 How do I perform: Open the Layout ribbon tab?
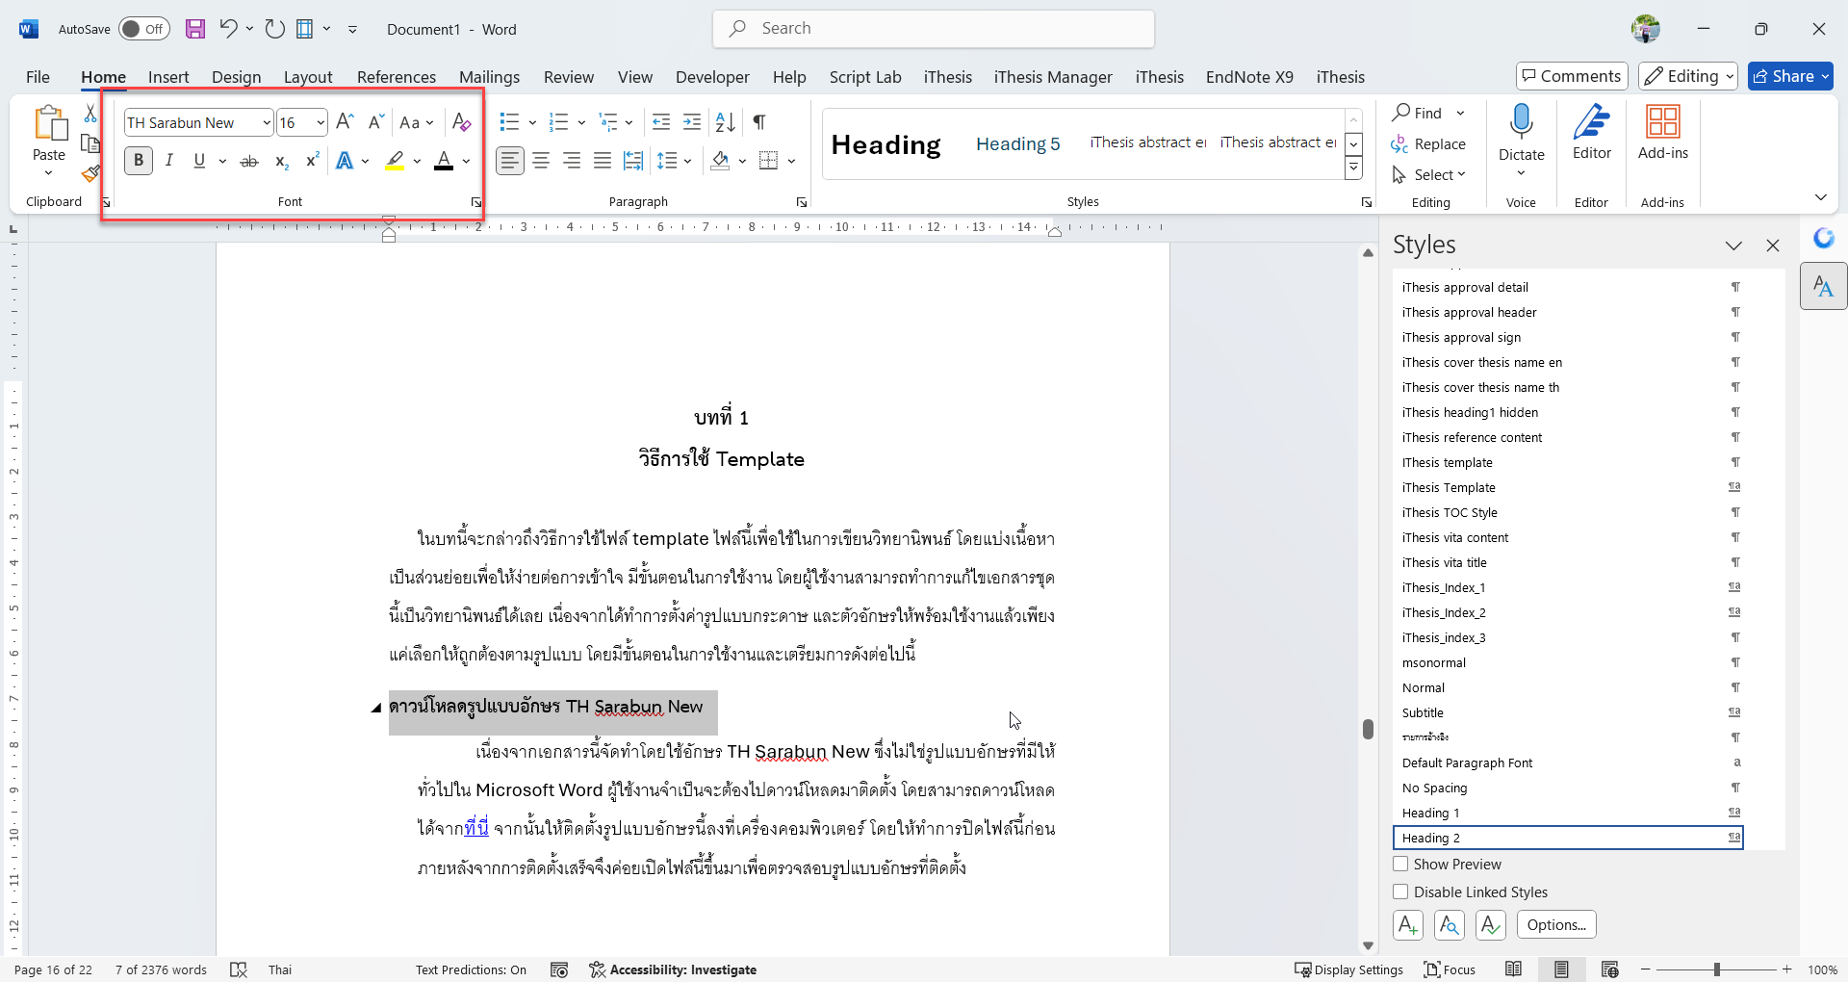[x=307, y=77]
